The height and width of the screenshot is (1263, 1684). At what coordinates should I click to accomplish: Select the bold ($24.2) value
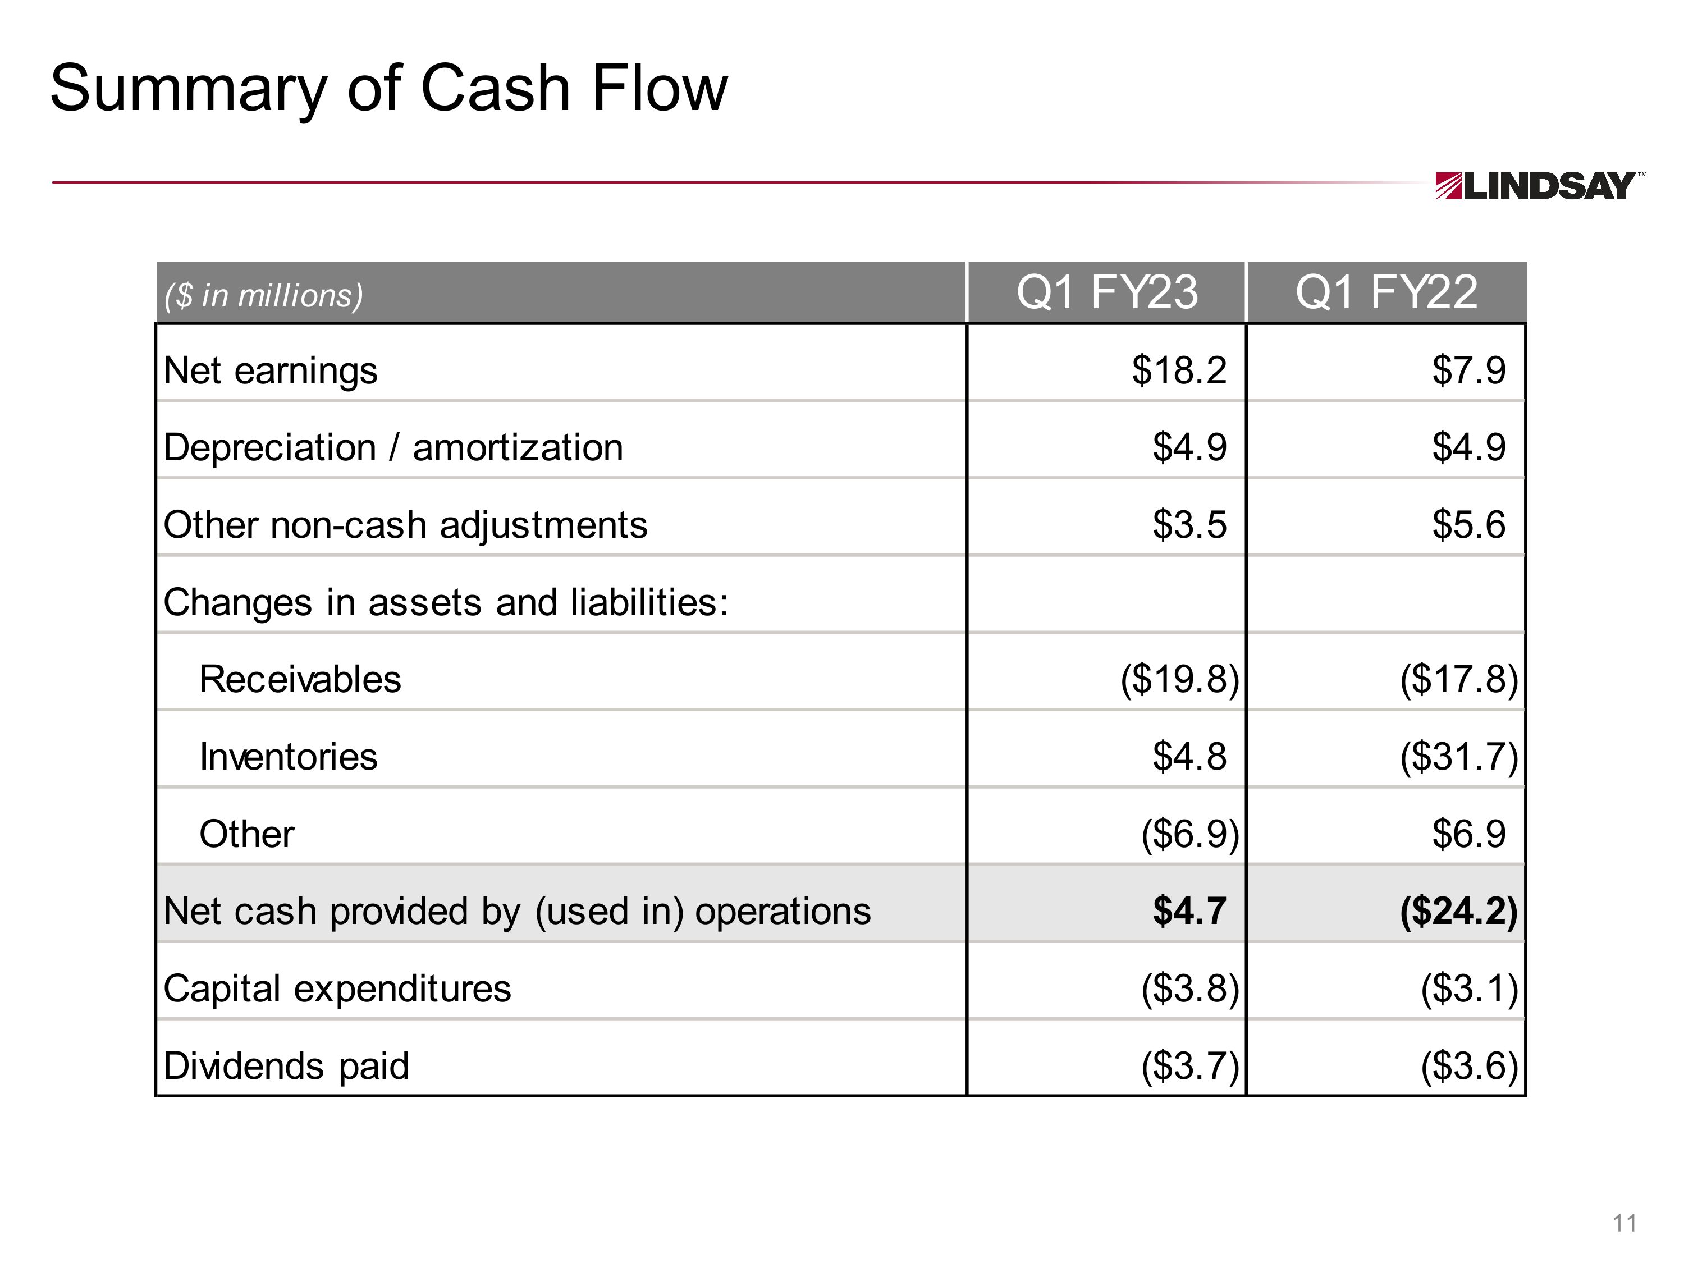[x=1459, y=911]
